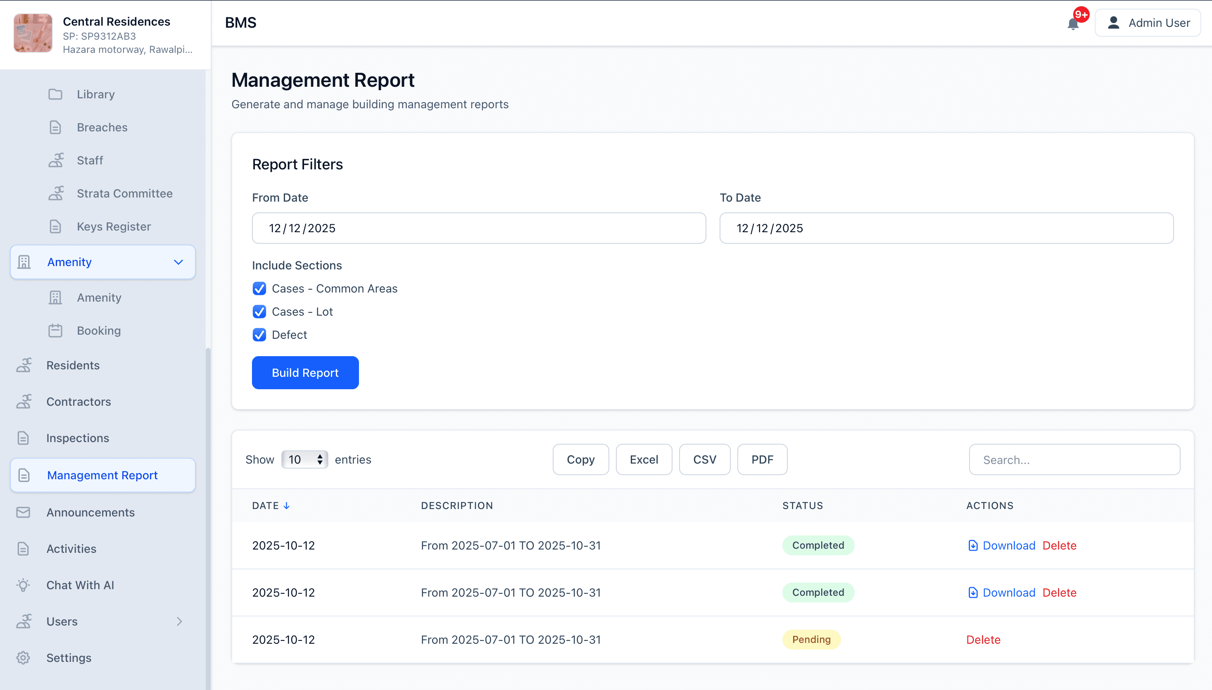Expand the Users submenu arrow
The height and width of the screenshot is (690, 1212).
point(179,621)
